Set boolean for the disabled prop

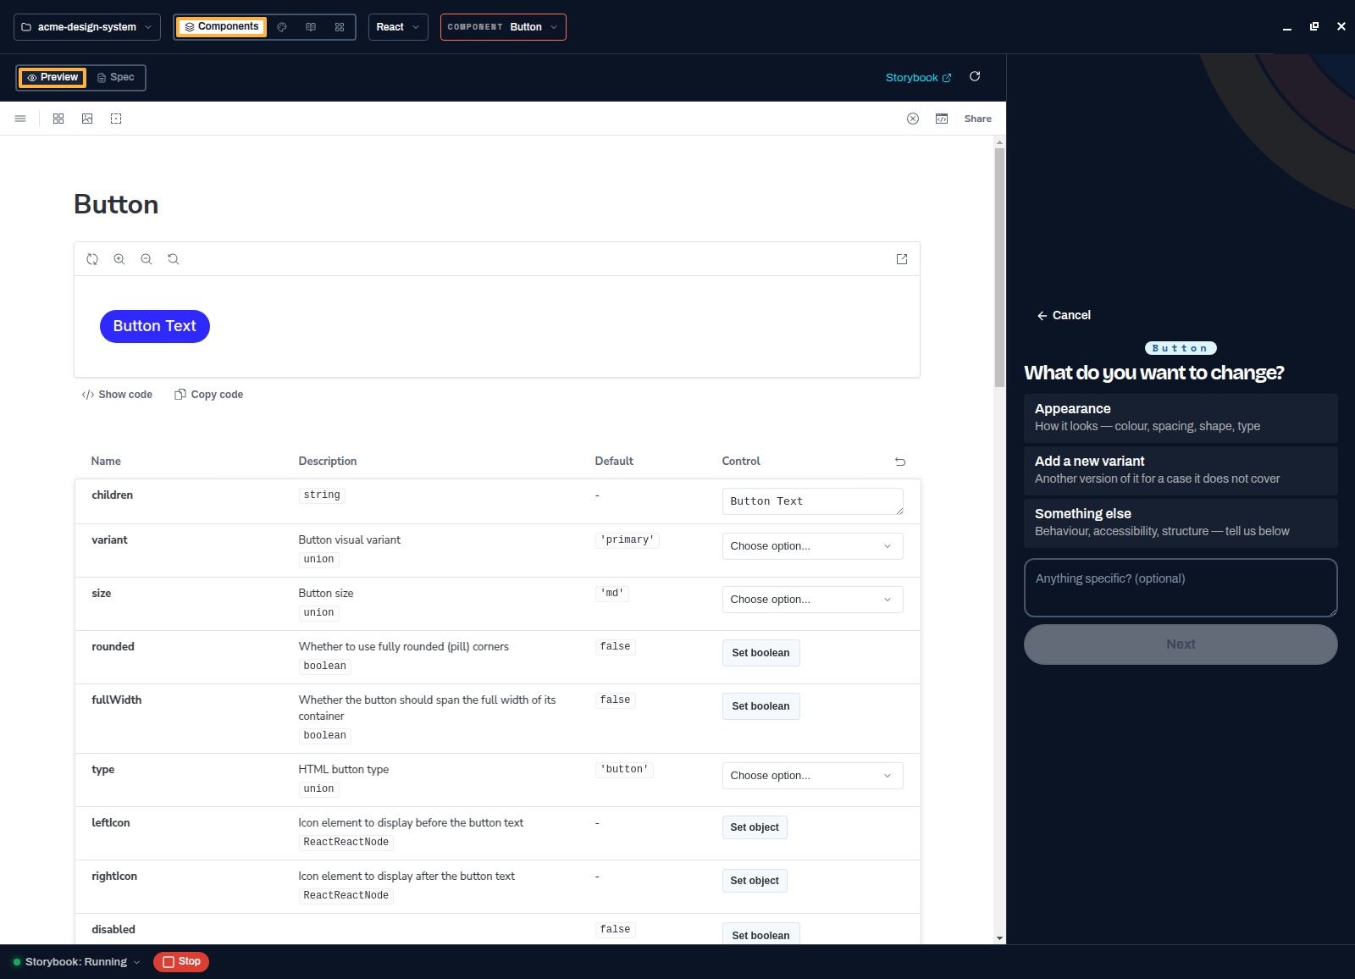(x=760, y=934)
